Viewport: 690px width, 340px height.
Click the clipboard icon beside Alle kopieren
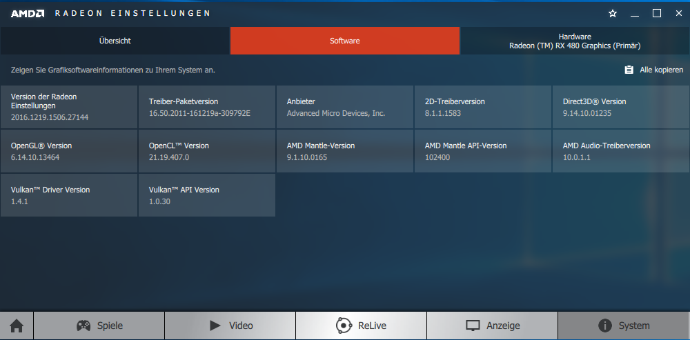point(629,70)
